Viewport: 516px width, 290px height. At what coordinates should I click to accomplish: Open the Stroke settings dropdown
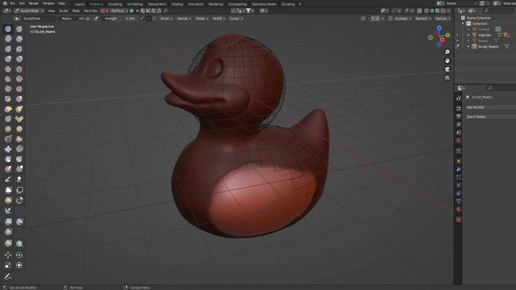[202, 19]
